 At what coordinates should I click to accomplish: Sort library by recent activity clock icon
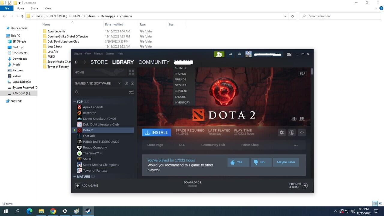click(x=126, y=83)
